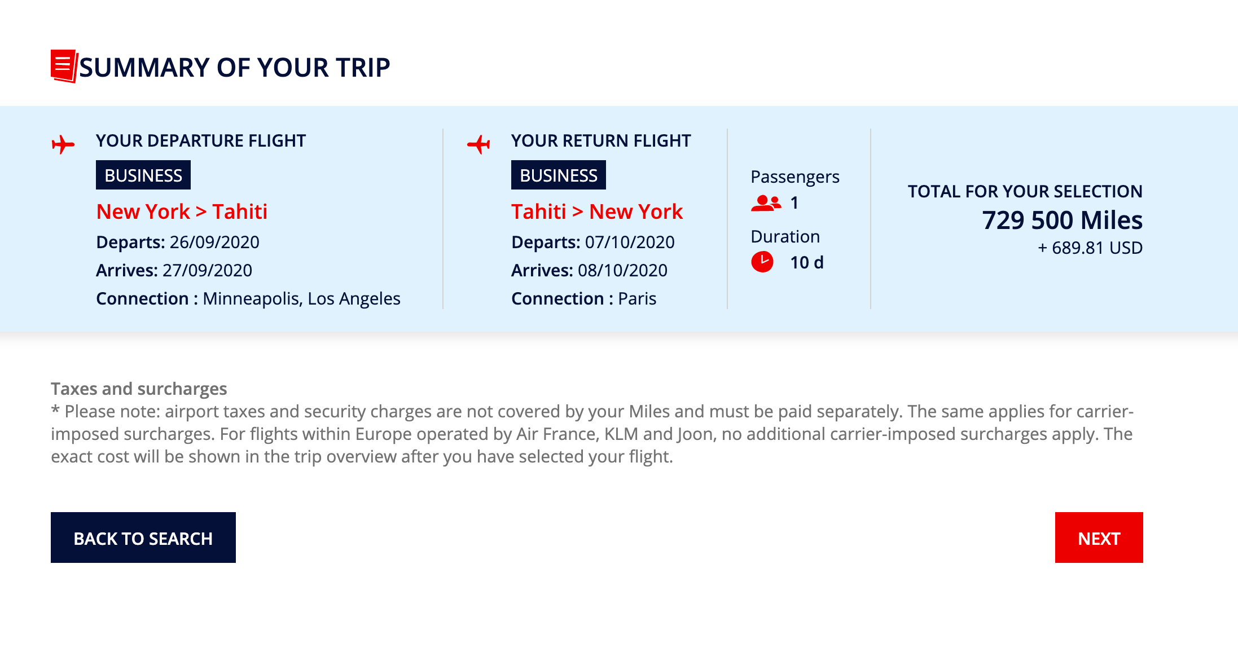Click the Summary of Your Trip heading
Image resolution: width=1238 pixels, height=652 pixels.
click(235, 68)
